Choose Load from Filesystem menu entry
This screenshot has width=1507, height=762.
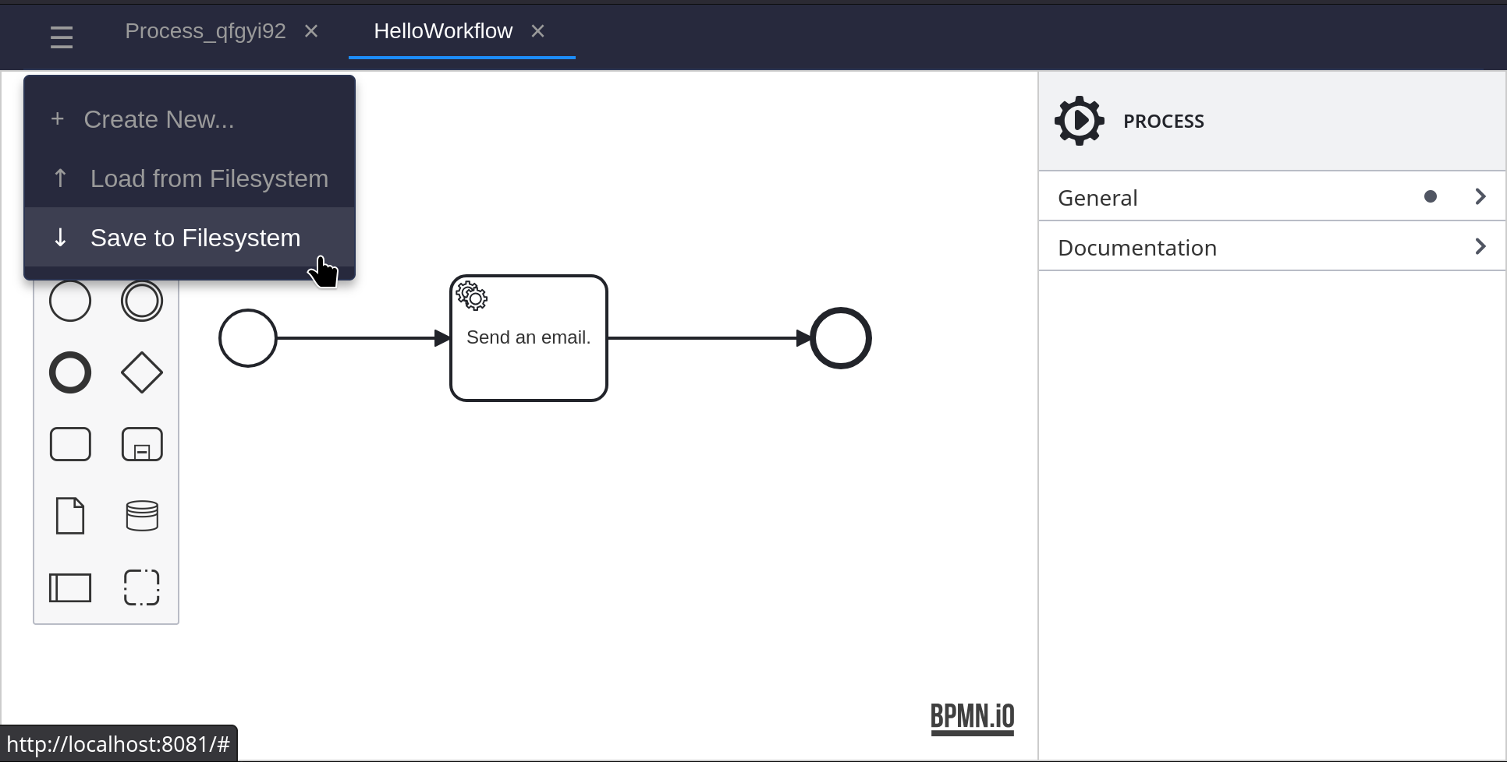[x=208, y=178]
